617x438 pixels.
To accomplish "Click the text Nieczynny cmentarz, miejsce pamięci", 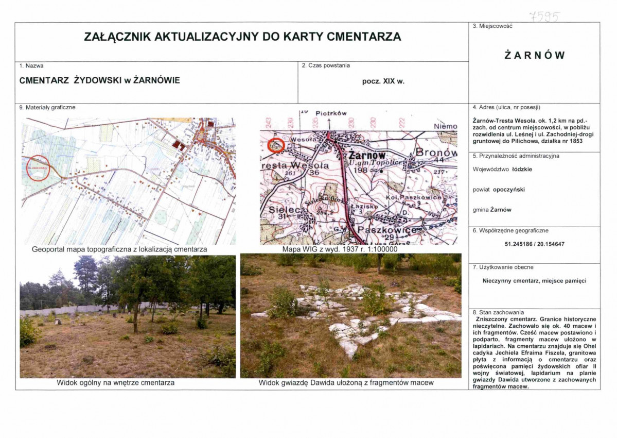I will [x=534, y=281].
